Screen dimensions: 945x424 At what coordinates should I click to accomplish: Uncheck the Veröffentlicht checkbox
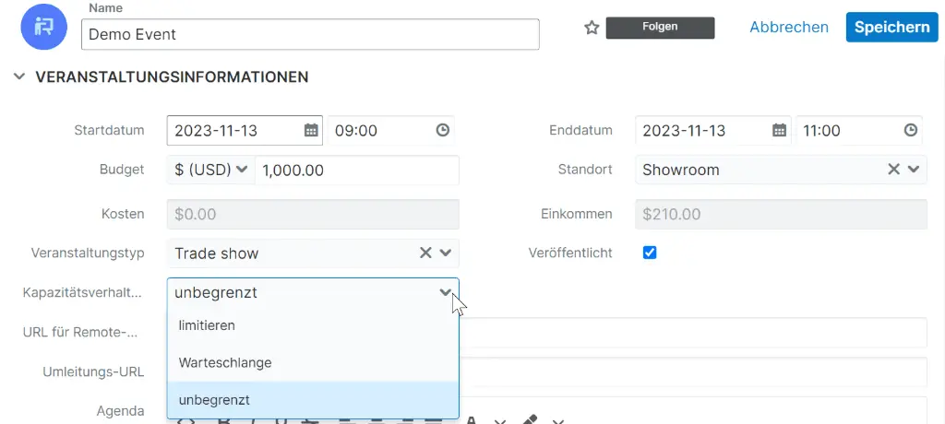click(650, 253)
